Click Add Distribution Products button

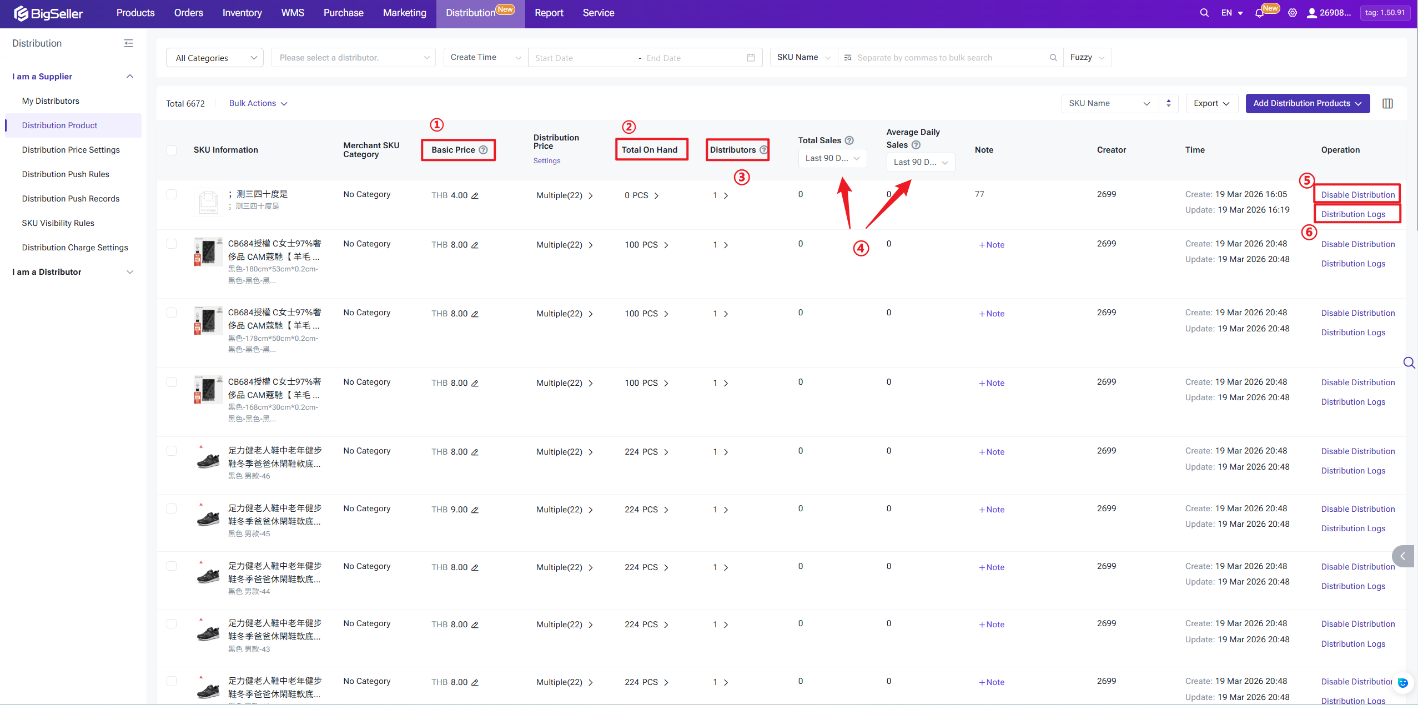point(1307,104)
